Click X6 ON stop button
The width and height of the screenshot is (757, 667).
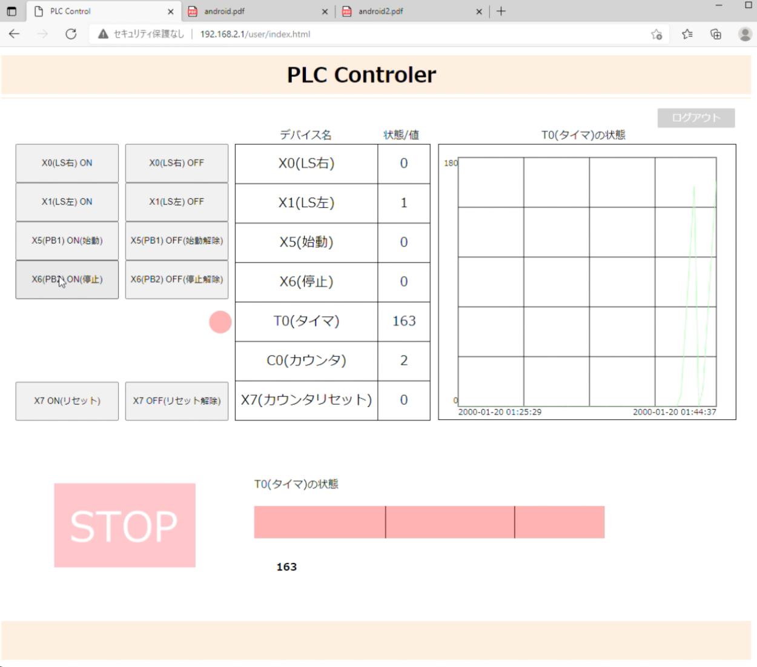(x=67, y=279)
